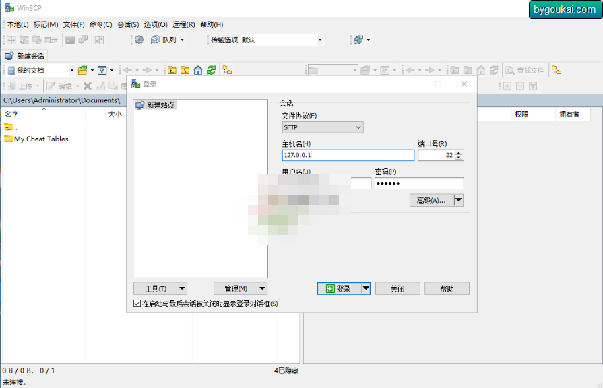The width and height of the screenshot is (603, 388).
Task: Click the 主机名 hostname input field
Action: tap(348, 155)
